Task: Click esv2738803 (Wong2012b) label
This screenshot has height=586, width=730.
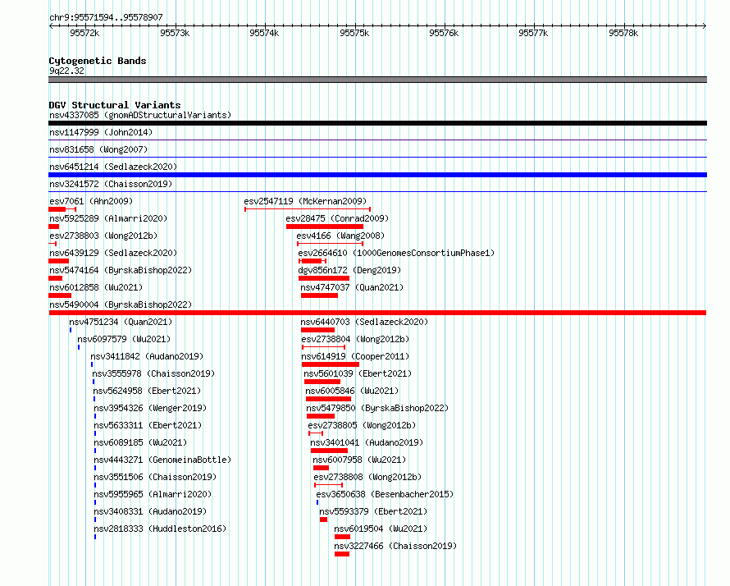Action: tap(103, 236)
